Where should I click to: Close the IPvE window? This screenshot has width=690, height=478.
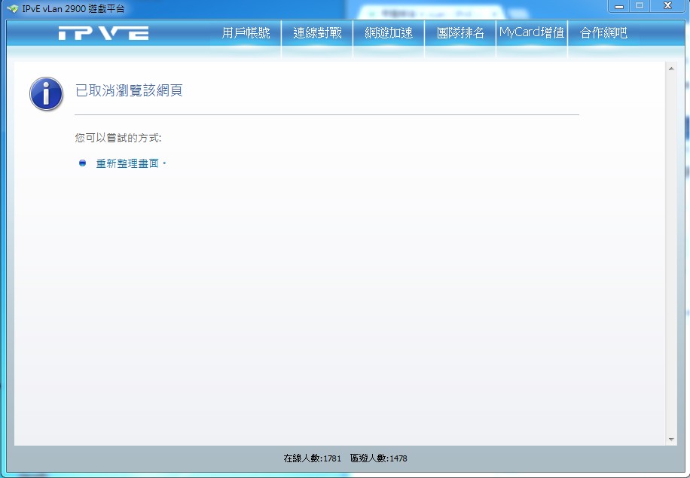667,6
